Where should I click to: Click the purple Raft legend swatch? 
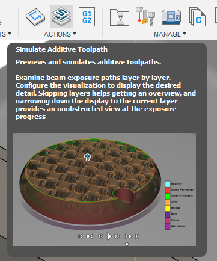[x=168, y=214]
